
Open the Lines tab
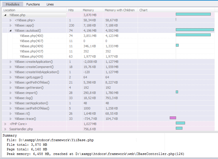[x=50, y=4]
